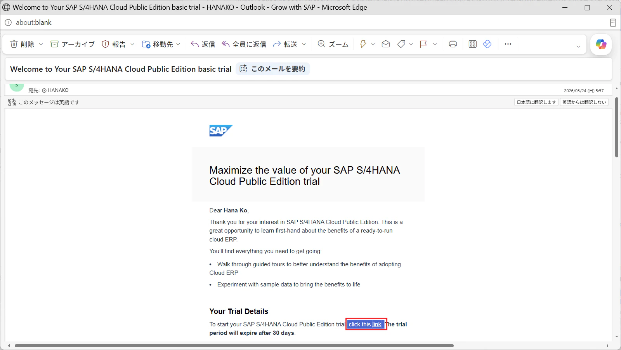
Task: Click the HANAKO recipient name
Action: point(58,90)
